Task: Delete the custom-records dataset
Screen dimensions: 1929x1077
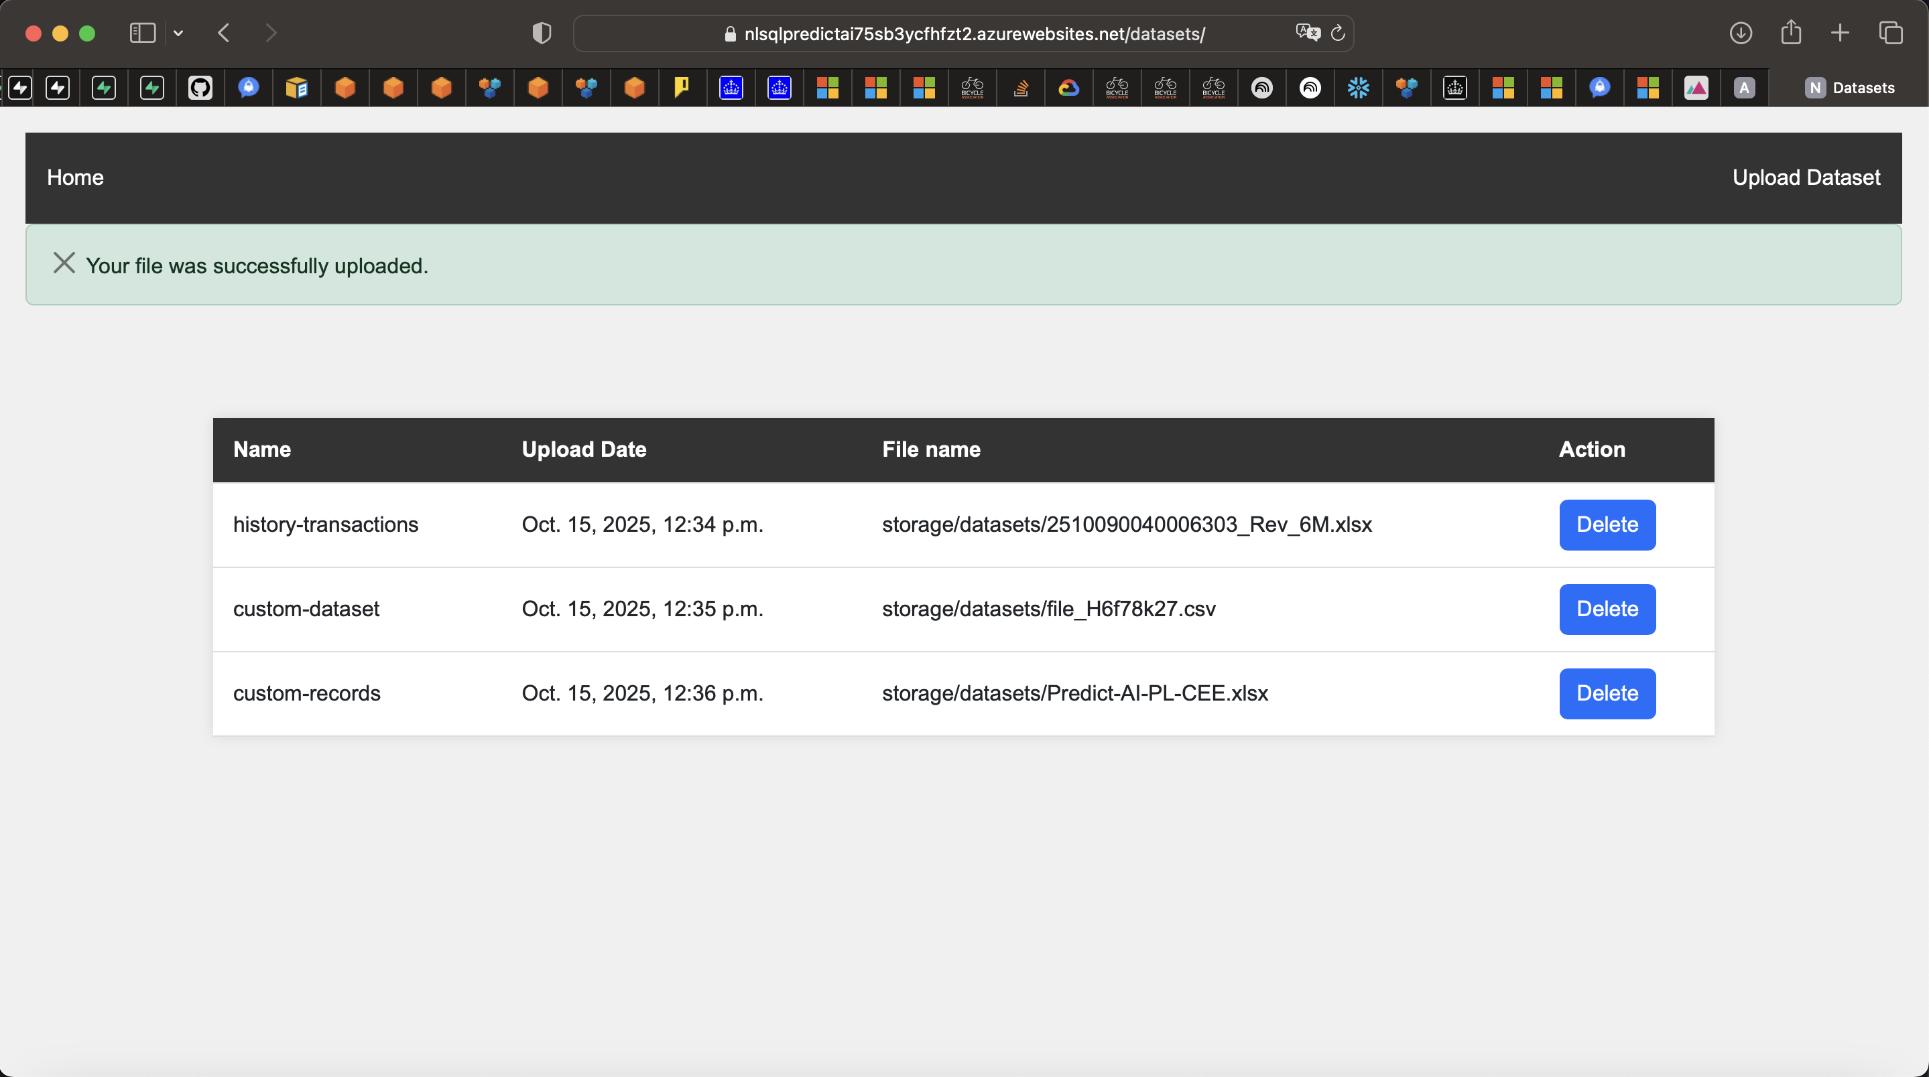Action: pyautogui.click(x=1607, y=694)
